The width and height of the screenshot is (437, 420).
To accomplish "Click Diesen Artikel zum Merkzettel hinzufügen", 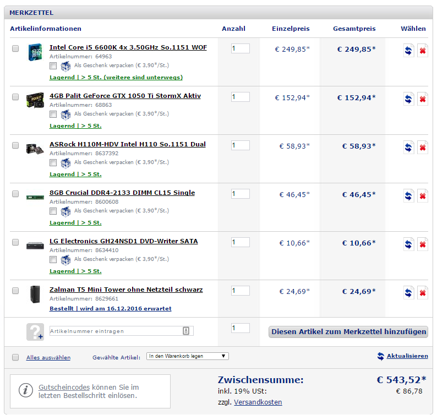I will pyautogui.click(x=348, y=332).
